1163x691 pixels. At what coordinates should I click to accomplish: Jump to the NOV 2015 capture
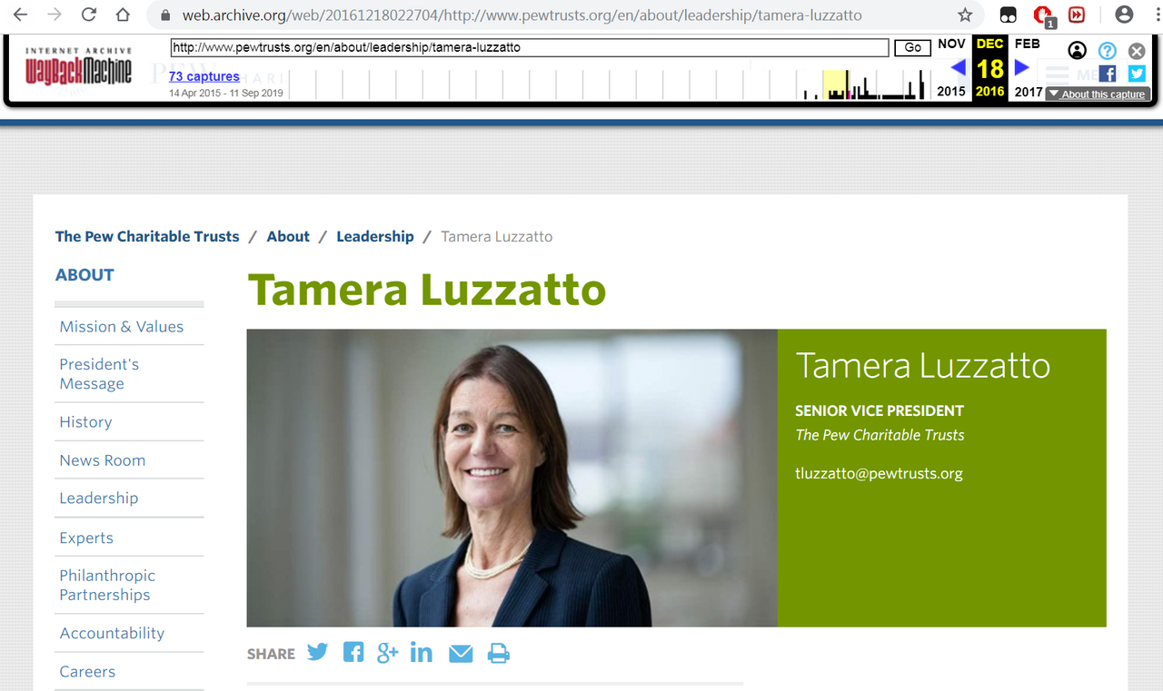(951, 67)
